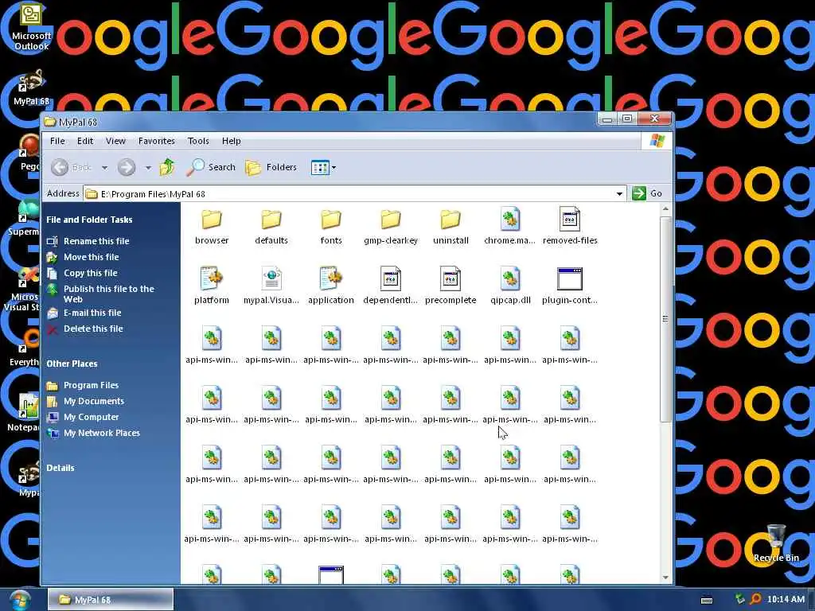Click Move this file link
The image size is (815, 611).
91,257
